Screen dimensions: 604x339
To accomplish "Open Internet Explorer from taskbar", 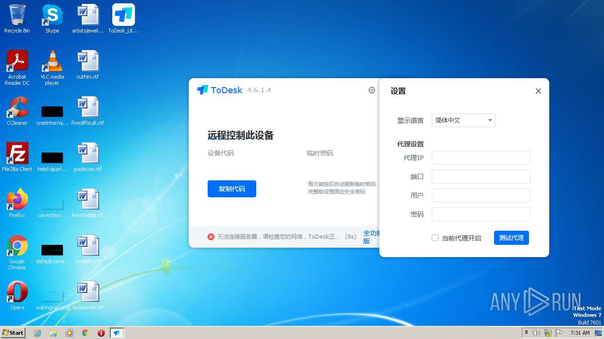I will tap(37, 333).
